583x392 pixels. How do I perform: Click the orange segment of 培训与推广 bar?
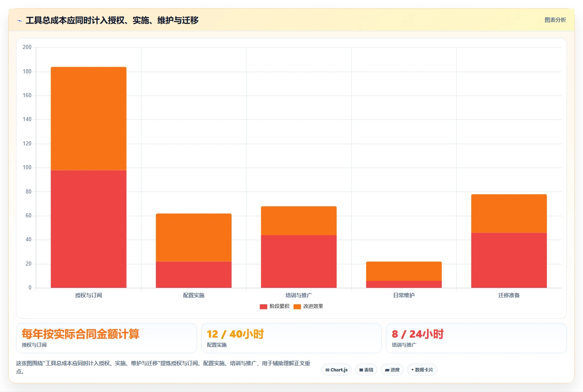(299, 221)
